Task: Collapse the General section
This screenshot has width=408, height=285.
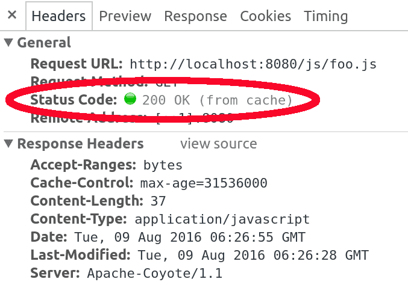Action: (8, 43)
